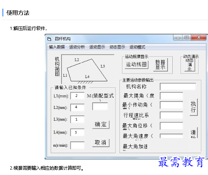Focus the L4(mm) input field
This screenshot has width=208, height=175.
tap(77, 132)
